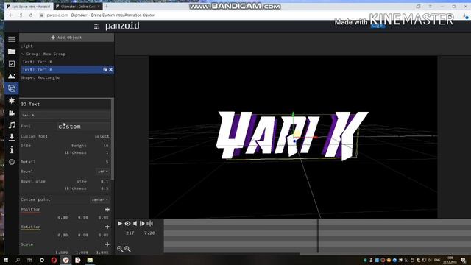Open Windows taskbar search
Image resolution: width=471 pixels, height=265 pixels.
[18, 260]
